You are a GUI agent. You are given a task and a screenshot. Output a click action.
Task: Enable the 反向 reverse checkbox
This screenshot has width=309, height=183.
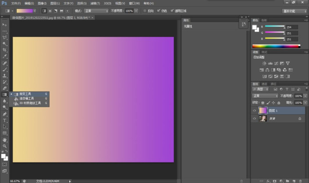point(145,11)
